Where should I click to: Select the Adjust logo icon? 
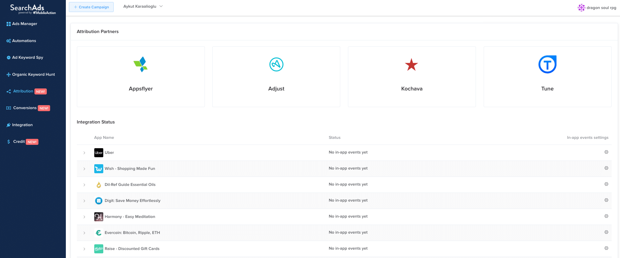point(276,64)
